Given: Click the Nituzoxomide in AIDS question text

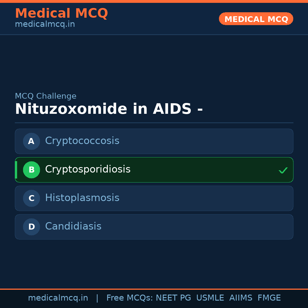Looking at the screenshot, I should click(x=109, y=109).
